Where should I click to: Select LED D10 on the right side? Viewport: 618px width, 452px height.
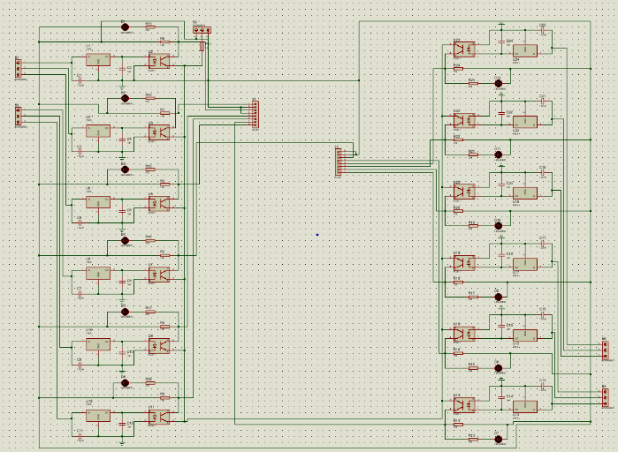[x=498, y=226]
